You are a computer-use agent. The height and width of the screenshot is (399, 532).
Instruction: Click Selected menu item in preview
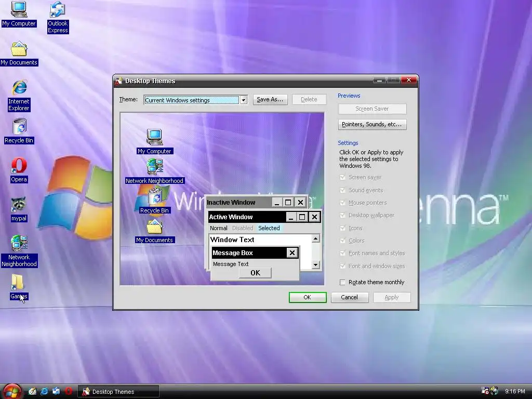tap(269, 228)
